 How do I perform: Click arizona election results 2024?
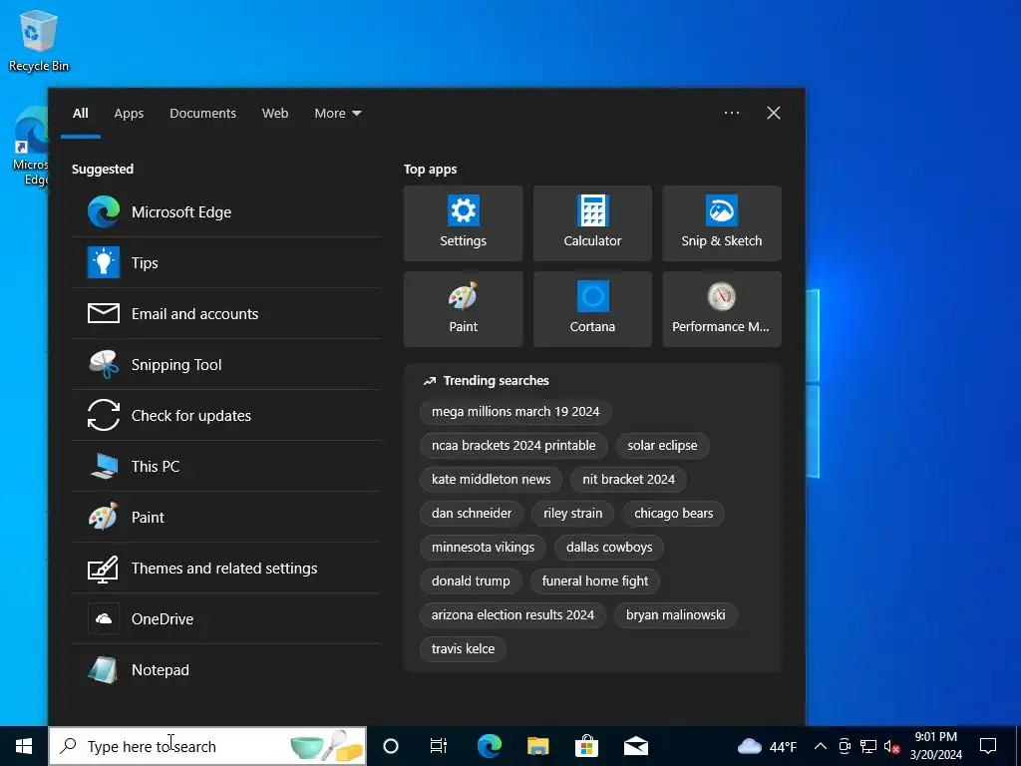pyautogui.click(x=512, y=614)
